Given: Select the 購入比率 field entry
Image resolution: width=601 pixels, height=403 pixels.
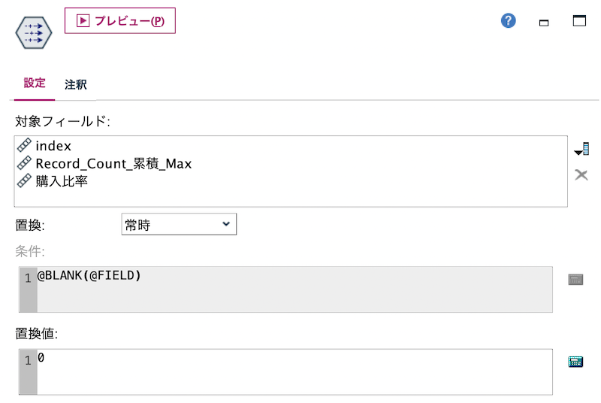Looking at the screenshot, I should coord(62,181).
